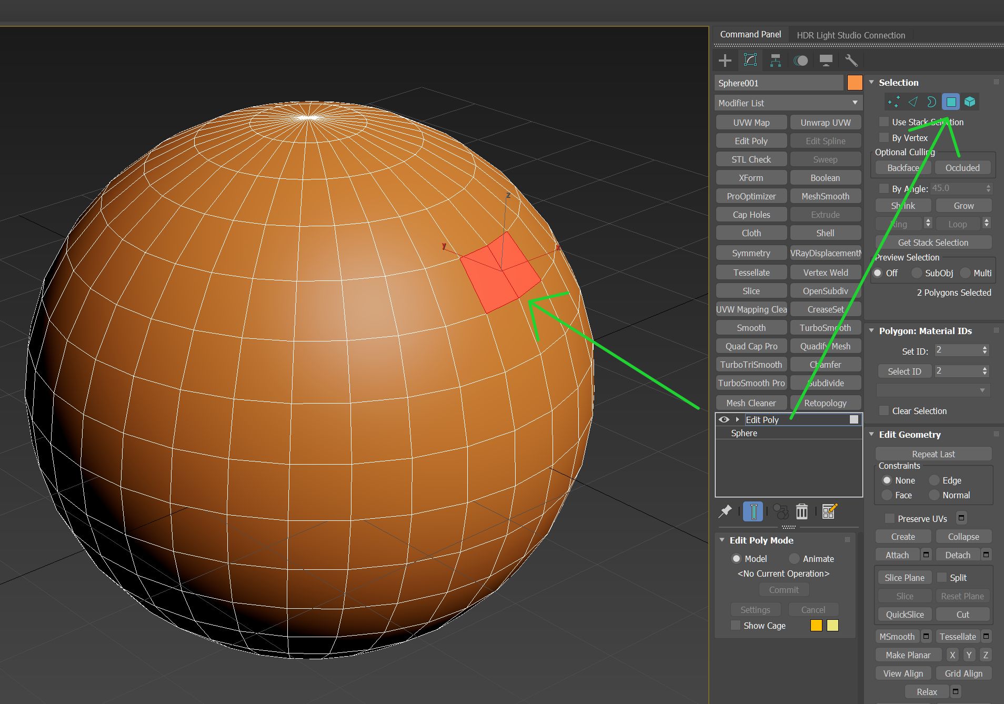Switch to the Create panel icon
The image size is (1004, 704).
point(725,60)
